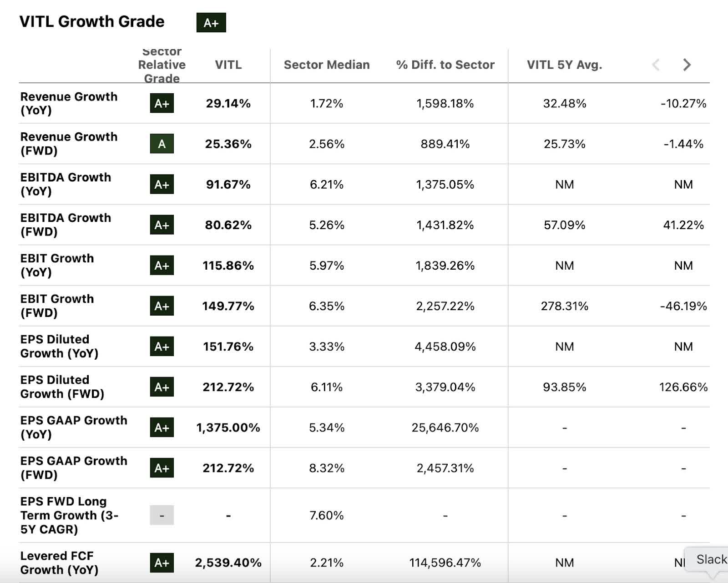
Task: Click the A grade badge for Revenue Growth (FWD)
Action: tap(162, 144)
